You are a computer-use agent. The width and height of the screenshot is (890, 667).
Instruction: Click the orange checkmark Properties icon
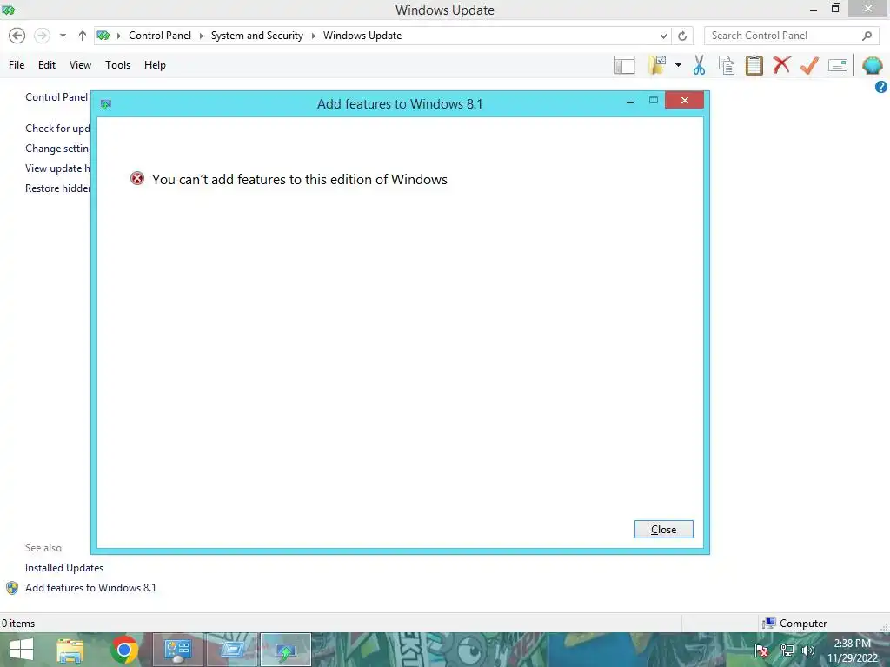point(809,64)
